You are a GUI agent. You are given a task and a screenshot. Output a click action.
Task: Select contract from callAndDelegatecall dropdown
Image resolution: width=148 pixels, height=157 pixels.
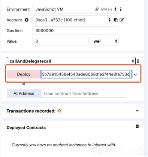click(71, 61)
